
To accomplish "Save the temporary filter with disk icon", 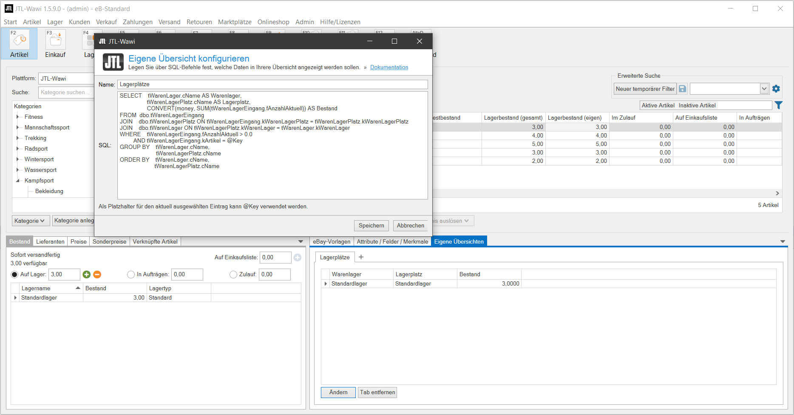I will pyautogui.click(x=682, y=89).
